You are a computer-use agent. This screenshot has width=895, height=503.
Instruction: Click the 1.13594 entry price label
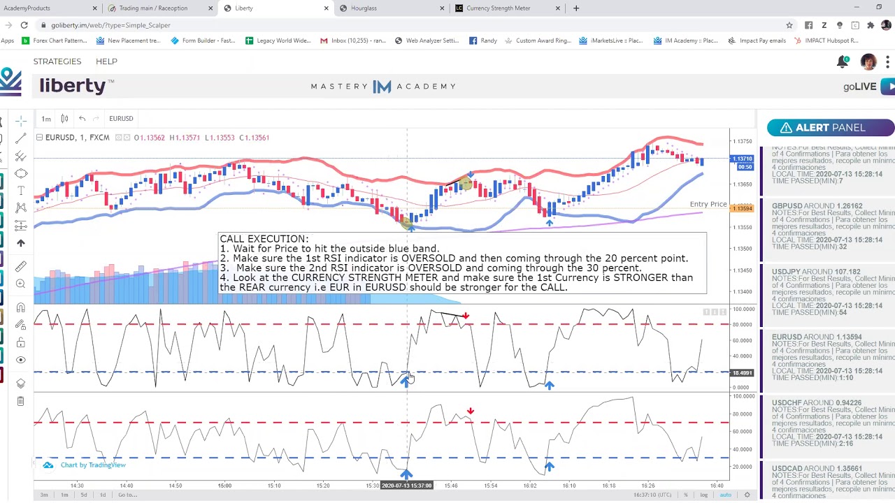click(x=742, y=208)
